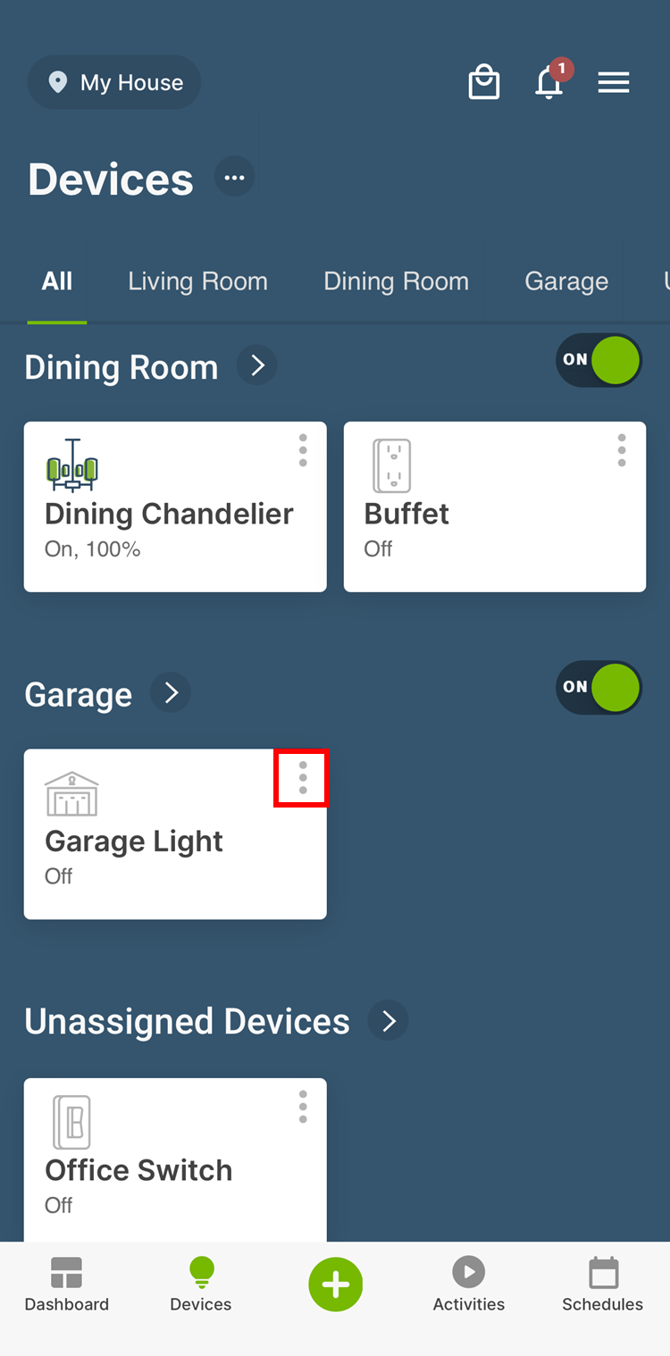Turn off the Garage room toggle
This screenshot has width=670, height=1356.
(x=599, y=688)
